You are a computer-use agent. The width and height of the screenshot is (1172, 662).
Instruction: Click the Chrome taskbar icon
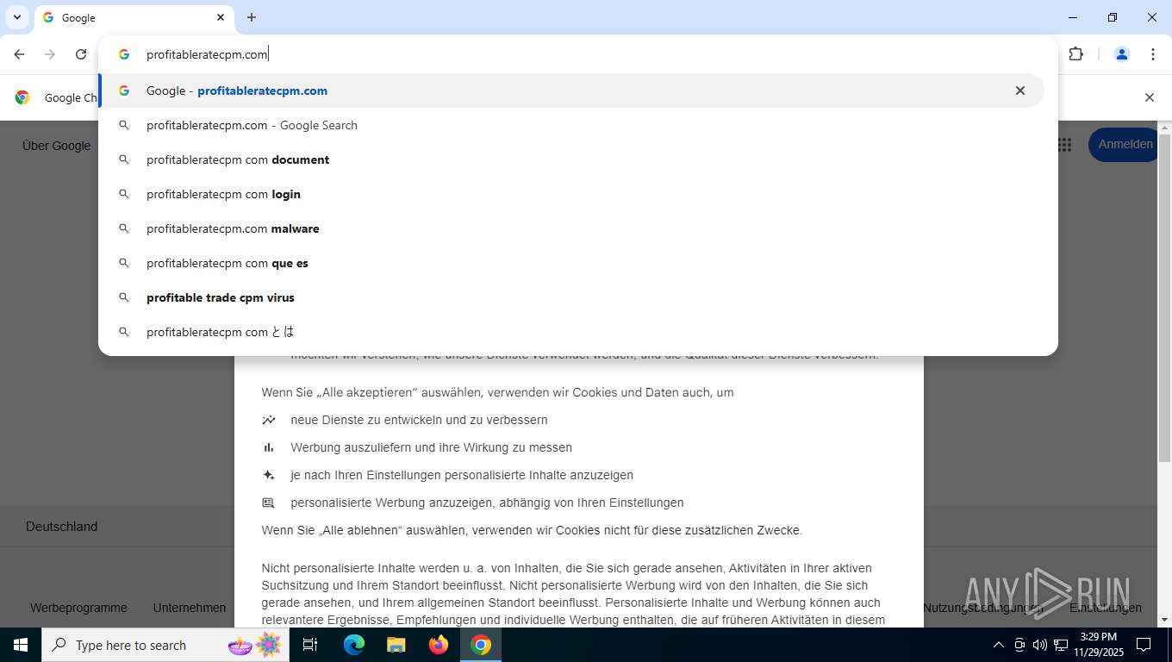(481, 645)
